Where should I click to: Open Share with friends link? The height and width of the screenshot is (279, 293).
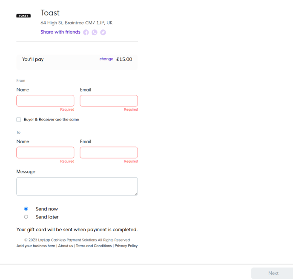pyautogui.click(x=60, y=32)
